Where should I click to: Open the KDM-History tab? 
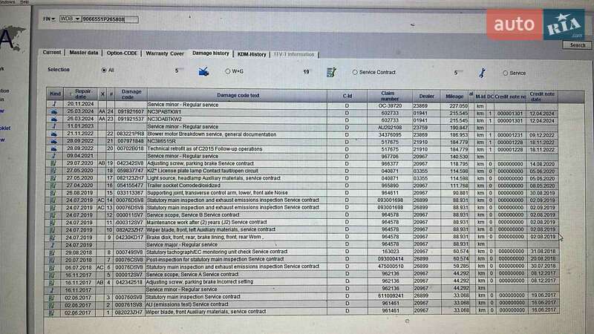click(252, 54)
